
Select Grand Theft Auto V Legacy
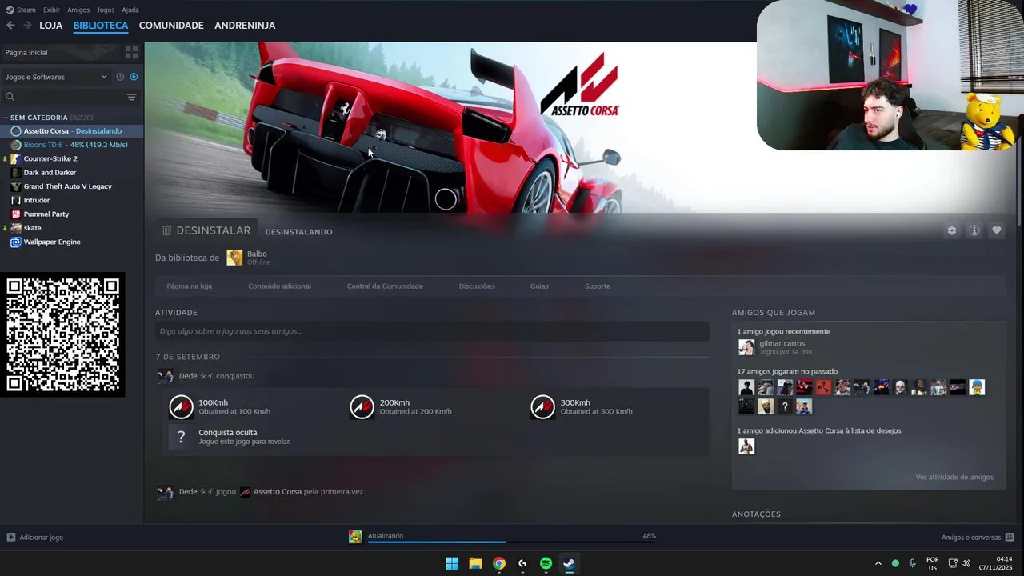(72, 186)
